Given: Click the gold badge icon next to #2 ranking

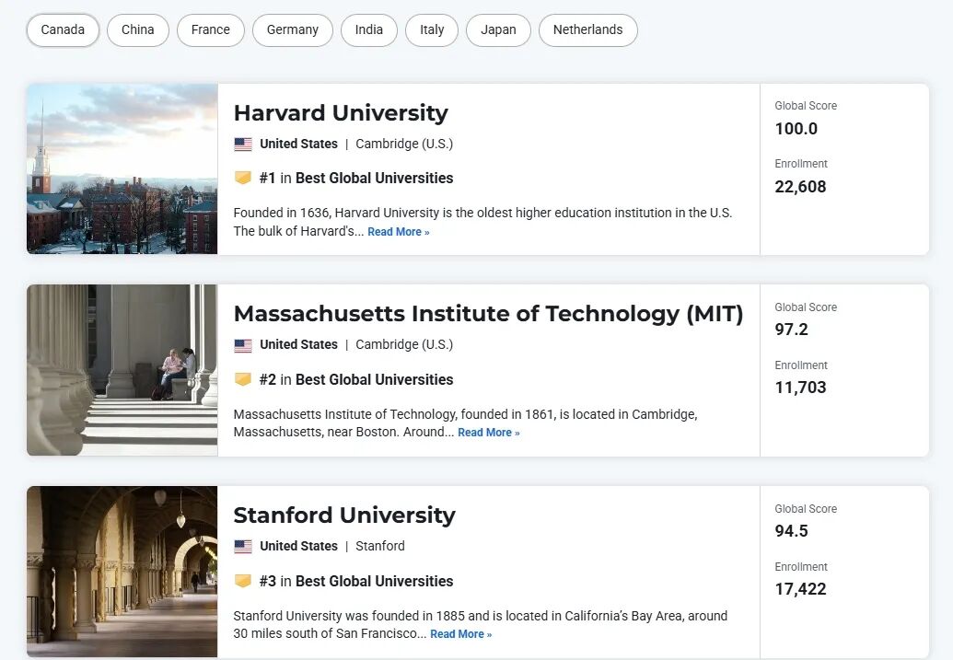Looking at the screenshot, I should point(243,379).
